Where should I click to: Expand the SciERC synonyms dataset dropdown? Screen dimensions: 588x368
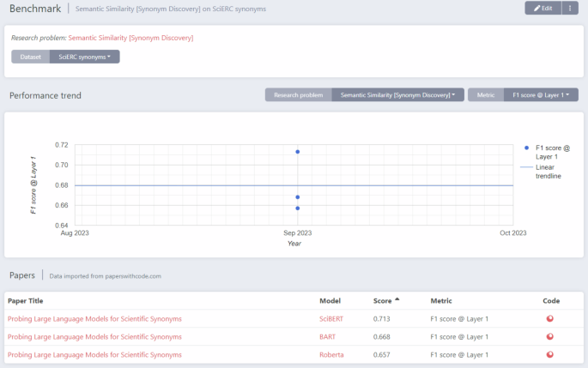(84, 57)
